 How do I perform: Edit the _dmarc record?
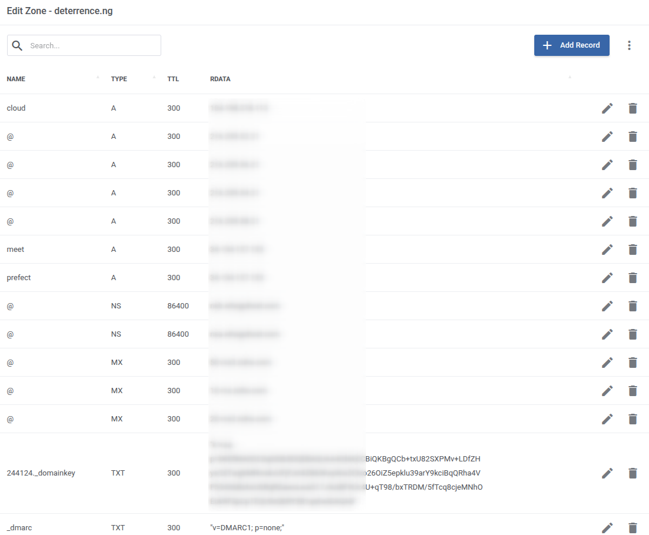[x=607, y=527]
